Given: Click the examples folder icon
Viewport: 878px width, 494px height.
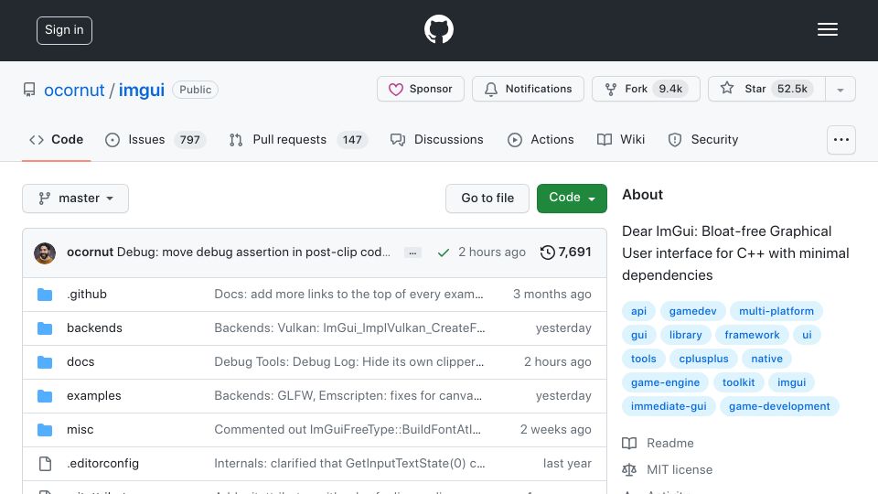Looking at the screenshot, I should click(45, 396).
